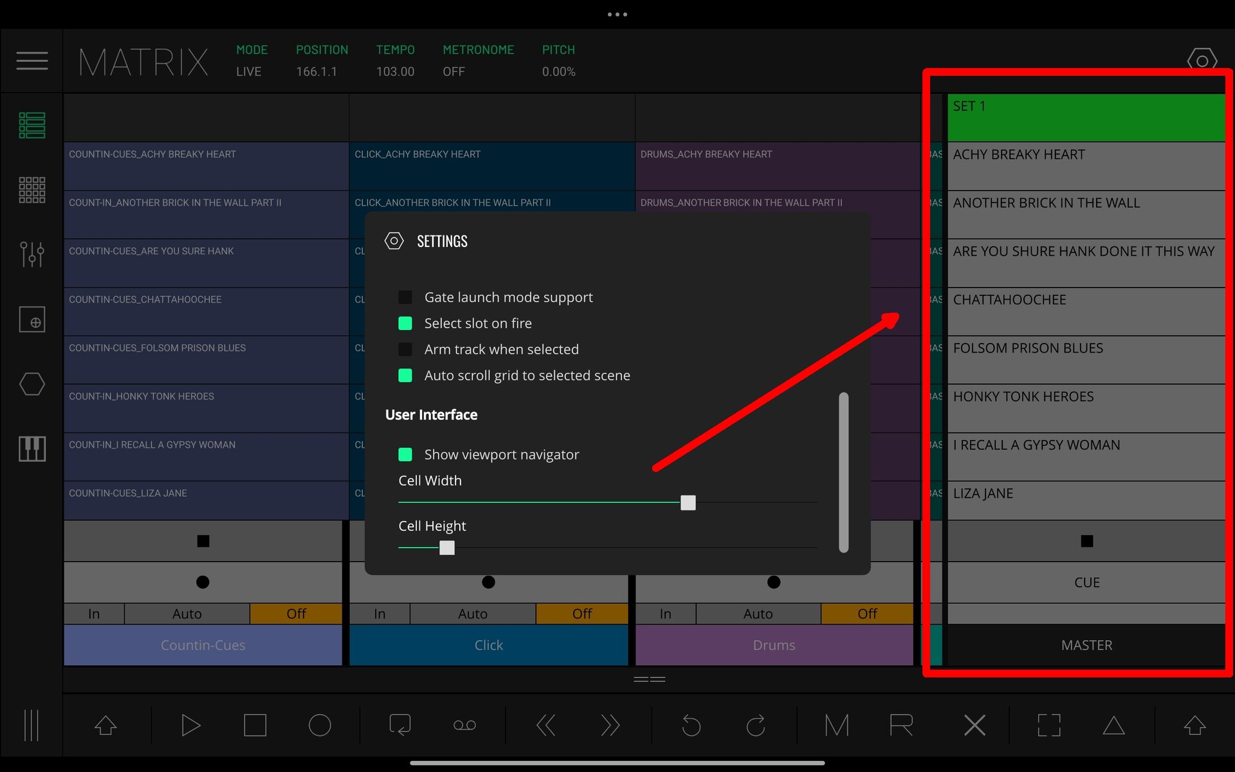Jump backward with double left chevrons
1235x772 pixels.
[545, 726]
